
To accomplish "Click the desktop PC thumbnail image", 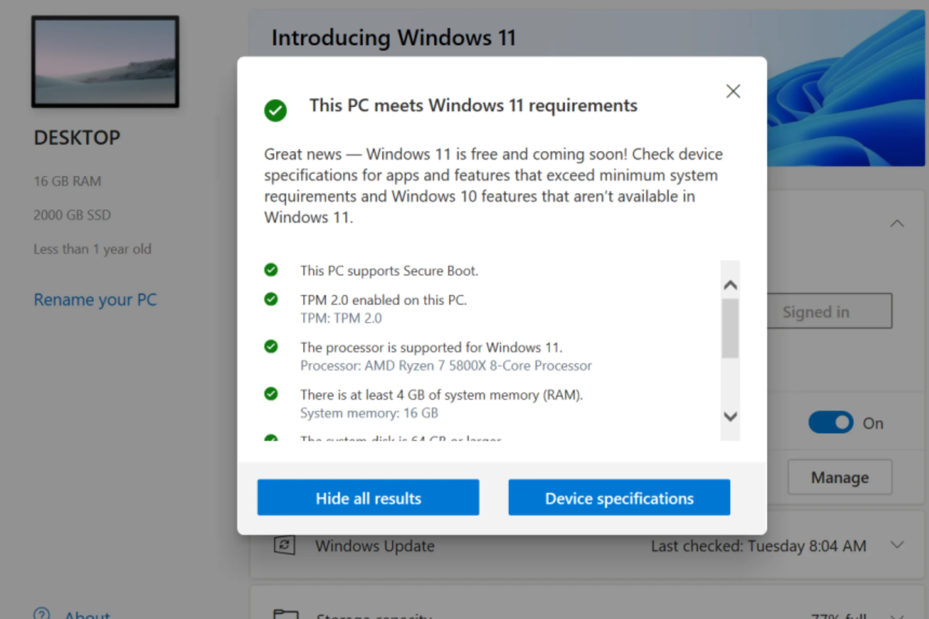I will click(x=105, y=62).
